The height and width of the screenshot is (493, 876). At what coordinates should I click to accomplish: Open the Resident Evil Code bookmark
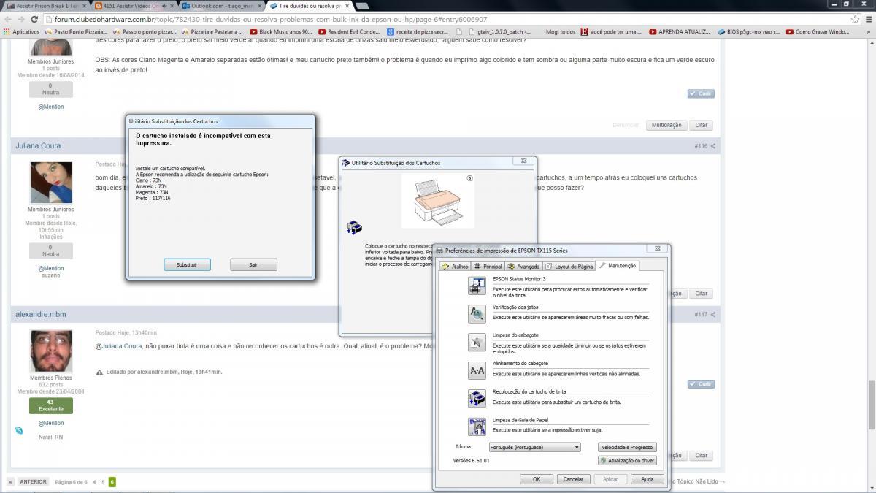pos(349,32)
